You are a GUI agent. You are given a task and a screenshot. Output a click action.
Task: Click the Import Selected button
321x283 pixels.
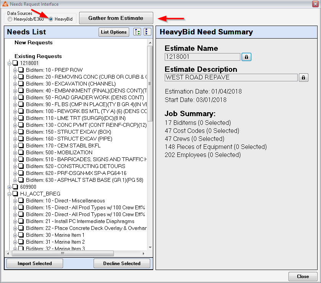click(x=34, y=263)
